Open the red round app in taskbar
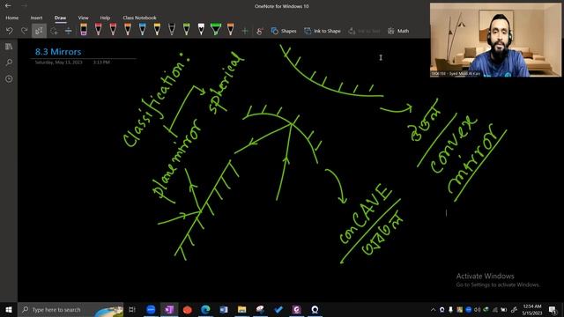Image resolution: width=564 pixels, height=317 pixels. click(x=188, y=309)
